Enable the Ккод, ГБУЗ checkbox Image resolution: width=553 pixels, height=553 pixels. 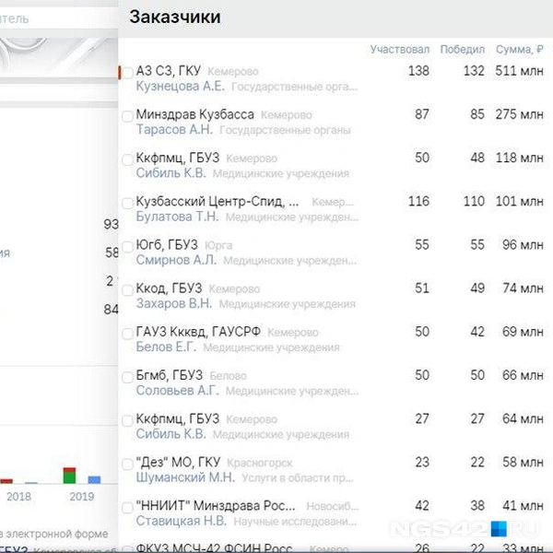pos(127,290)
